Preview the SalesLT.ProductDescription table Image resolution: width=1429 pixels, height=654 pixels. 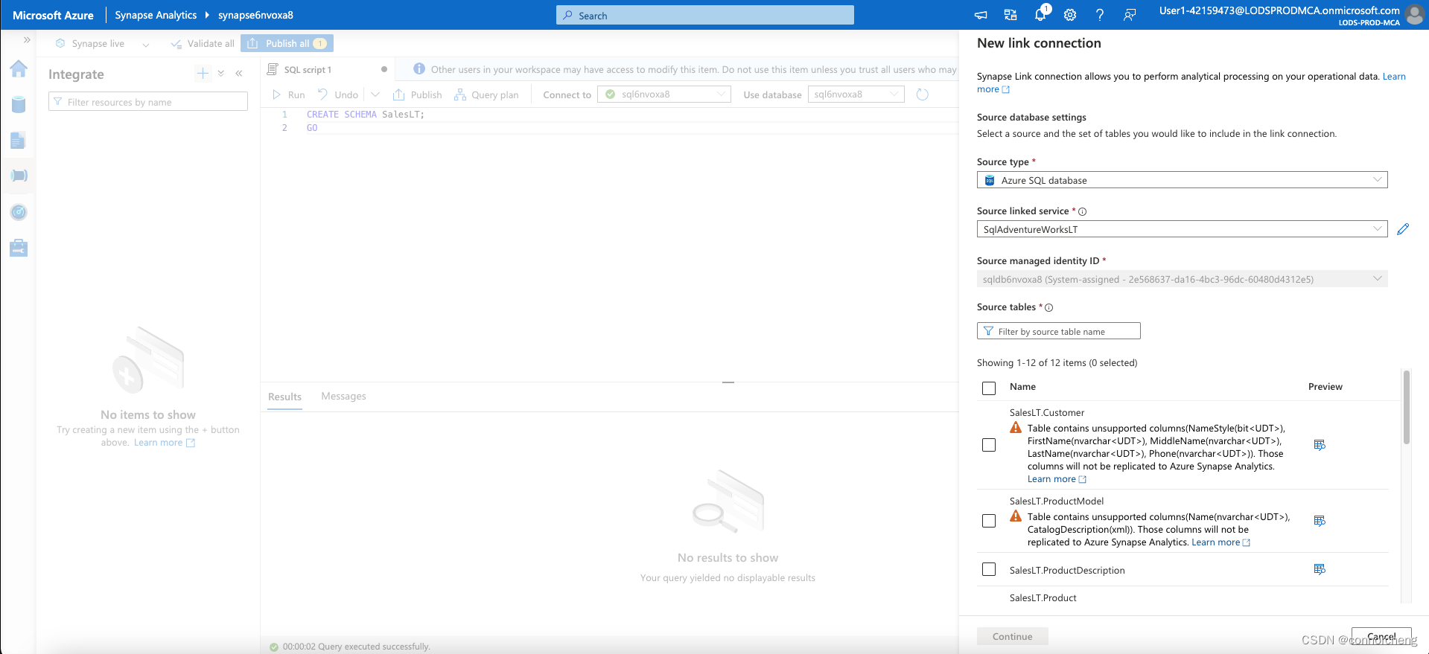[x=1320, y=569]
